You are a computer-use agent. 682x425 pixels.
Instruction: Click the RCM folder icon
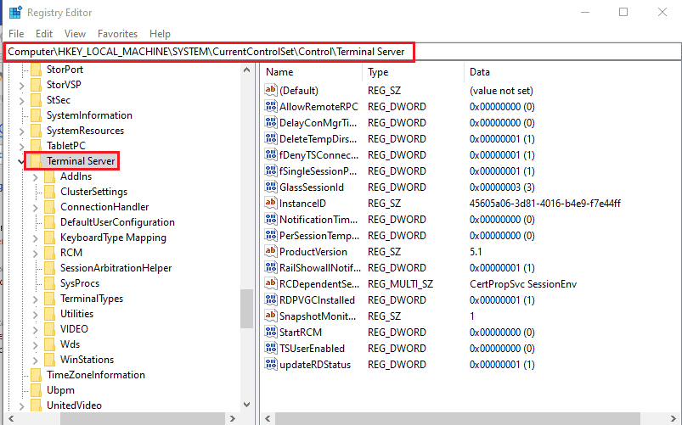pyautogui.click(x=49, y=253)
